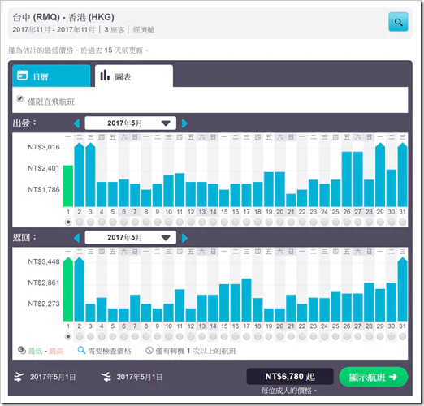Select return radio button for day 20
The width and height of the screenshot is (424, 406).
[280, 337]
